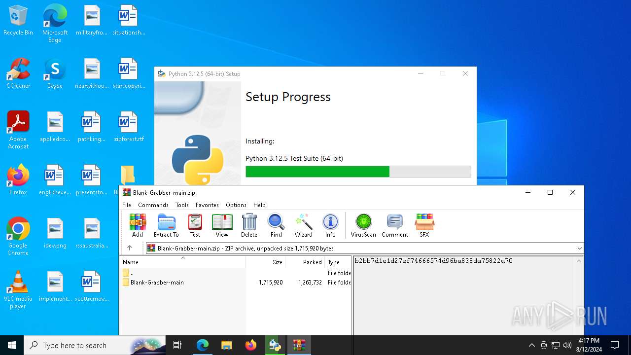Image resolution: width=631 pixels, height=355 pixels.
Task: Select the Blank-Grabber-main folder row
Action: click(x=236, y=283)
